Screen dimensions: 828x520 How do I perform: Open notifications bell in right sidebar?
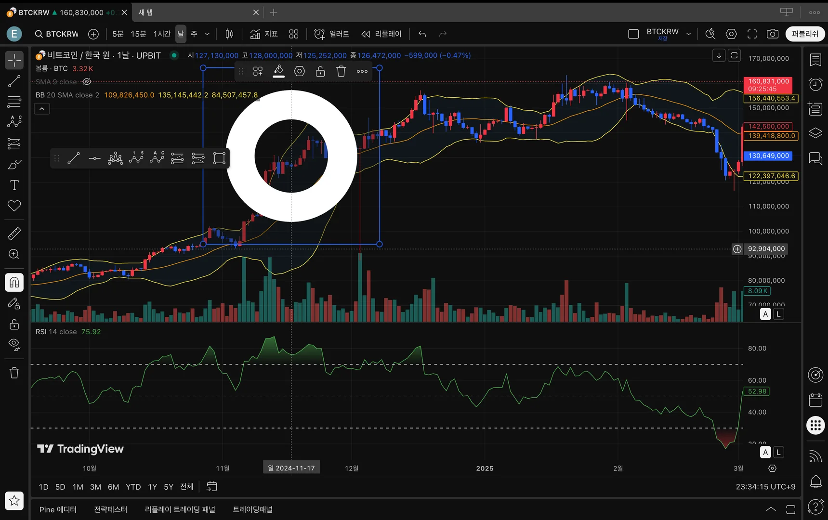pos(815,481)
